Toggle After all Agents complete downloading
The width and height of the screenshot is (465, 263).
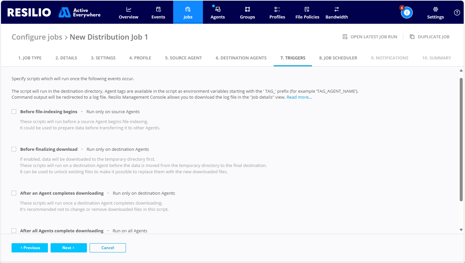pyautogui.click(x=14, y=231)
